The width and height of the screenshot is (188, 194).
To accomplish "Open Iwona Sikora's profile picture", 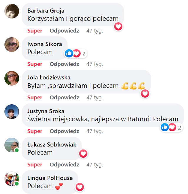I will click(x=12, y=45).
